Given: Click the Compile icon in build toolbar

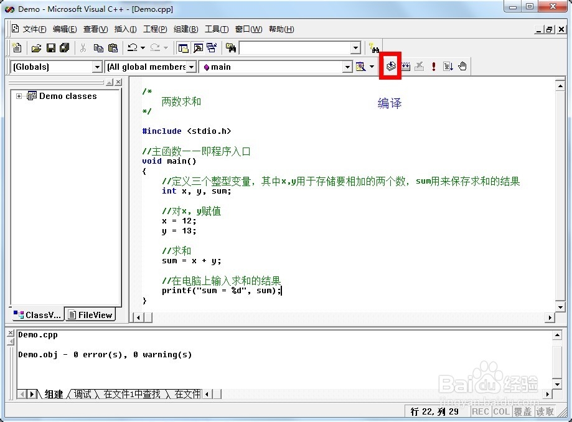Looking at the screenshot, I should pyautogui.click(x=391, y=67).
